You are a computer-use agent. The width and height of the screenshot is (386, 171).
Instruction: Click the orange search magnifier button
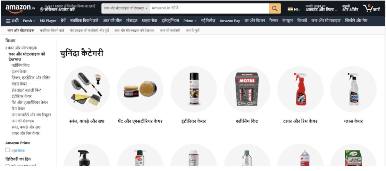click(x=275, y=8)
